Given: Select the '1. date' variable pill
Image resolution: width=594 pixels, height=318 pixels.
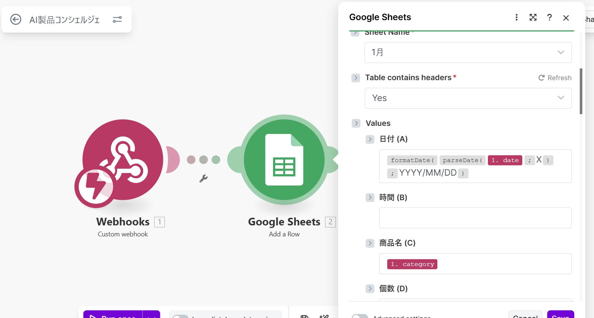Looking at the screenshot, I should point(505,160).
